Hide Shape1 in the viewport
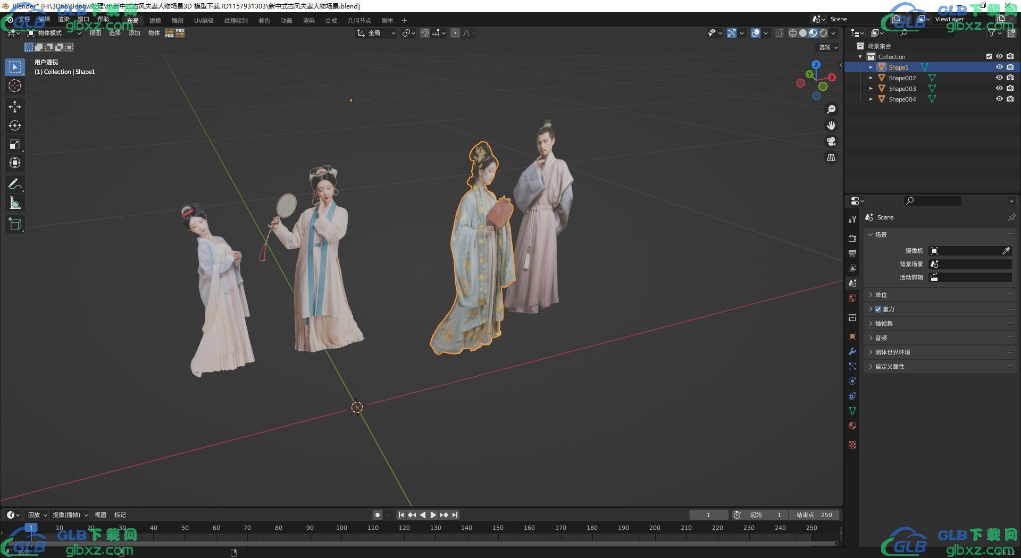The image size is (1021, 558). click(x=999, y=67)
